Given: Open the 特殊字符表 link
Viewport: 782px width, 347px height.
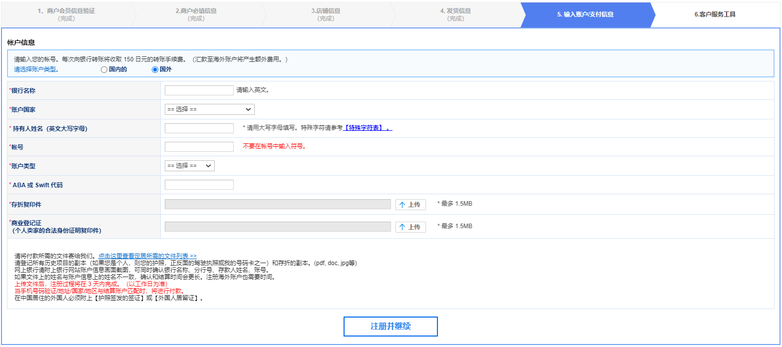Looking at the screenshot, I should point(367,128).
